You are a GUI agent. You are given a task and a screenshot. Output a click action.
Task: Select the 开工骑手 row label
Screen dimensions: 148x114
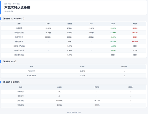pyautogui.click(x=20, y=96)
